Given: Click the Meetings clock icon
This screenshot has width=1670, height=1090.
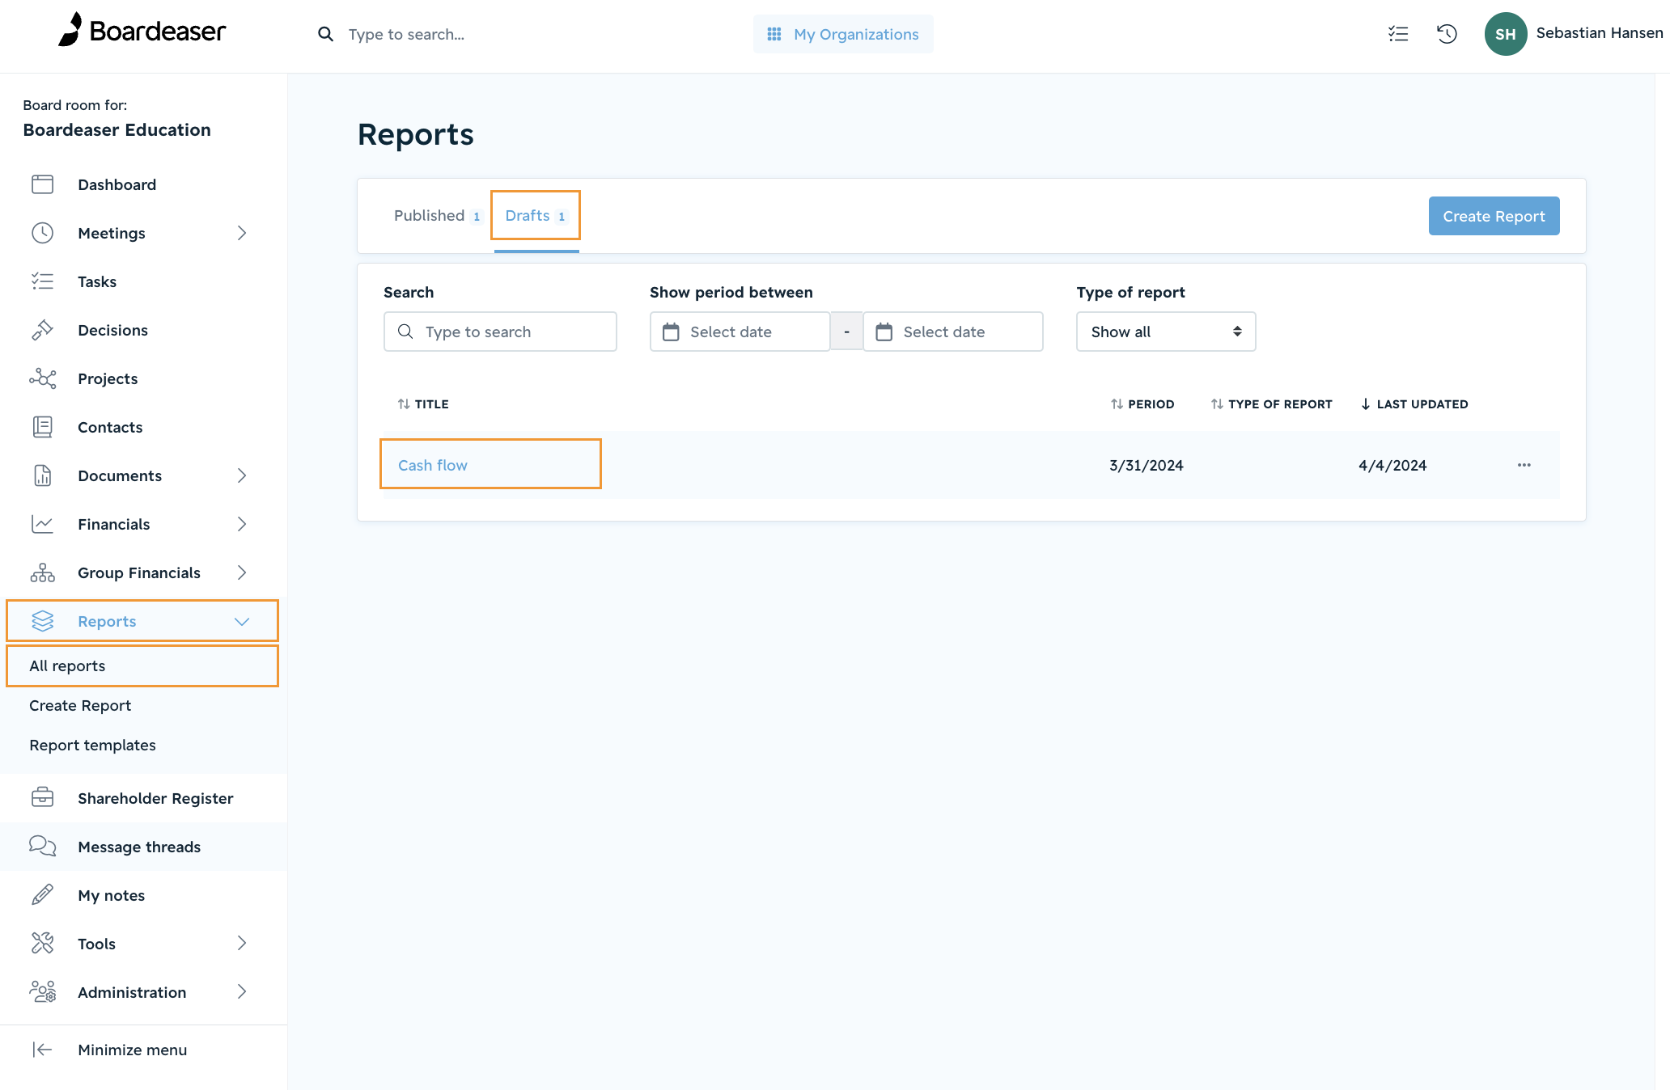Looking at the screenshot, I should tap(42, 233).
